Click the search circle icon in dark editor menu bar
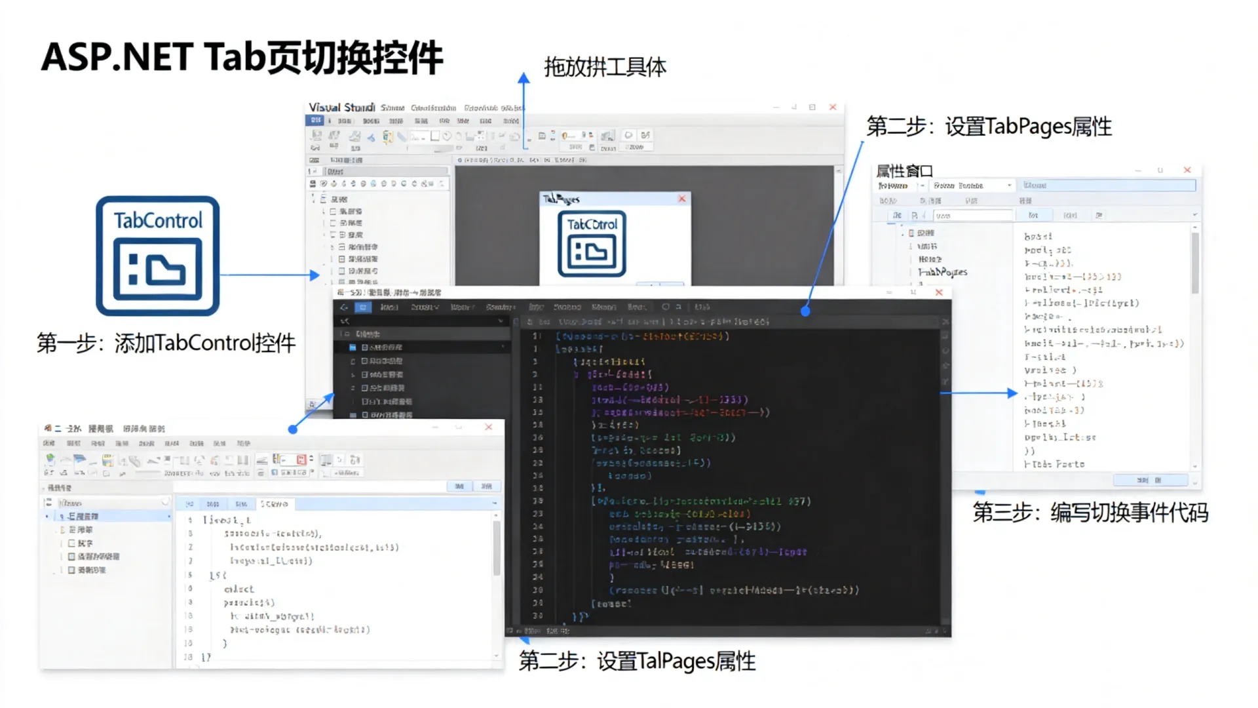The height and width of the screenshot is (708, 1258). (666, 307)
